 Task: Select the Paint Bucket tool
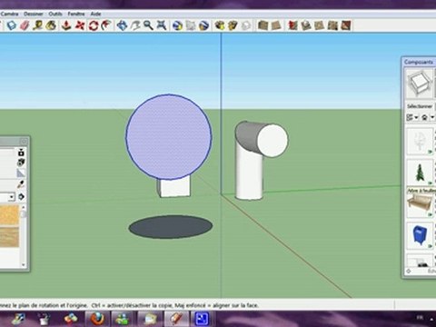pos(51,25)
